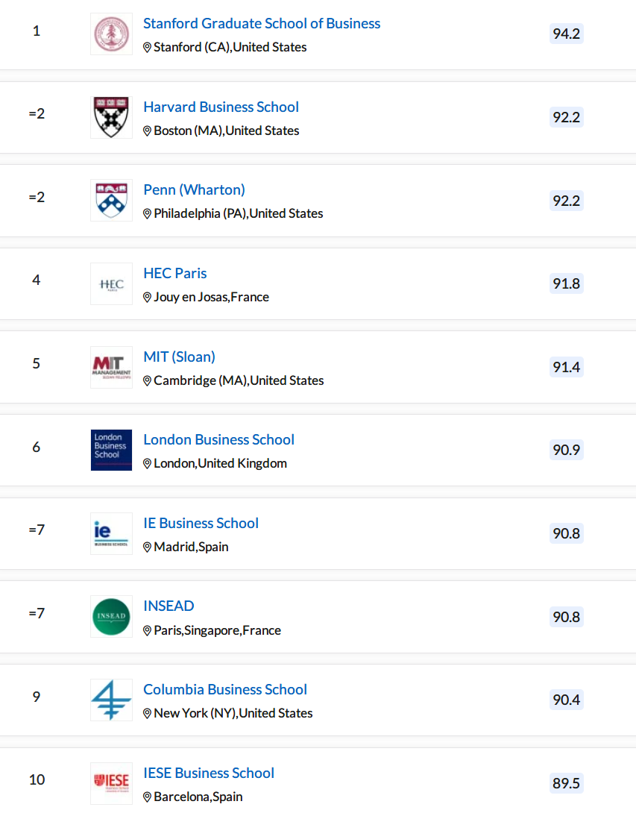Open the HEC Paris school page
The height and width of the screenshot is (816, 636).
[174, 273]
